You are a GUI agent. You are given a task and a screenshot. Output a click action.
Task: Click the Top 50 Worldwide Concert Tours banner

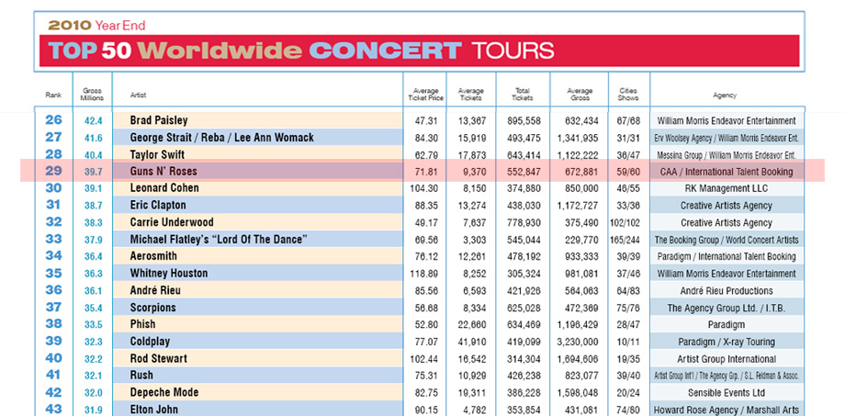[x=419, y=51]
